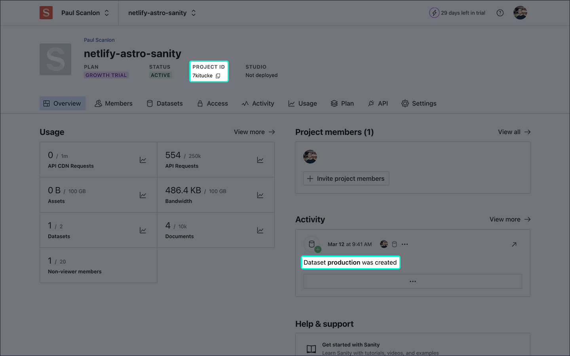Open chart for API CDN Requests
The image size is (570, 356).
pyautogui.click(x=143, y=160)
